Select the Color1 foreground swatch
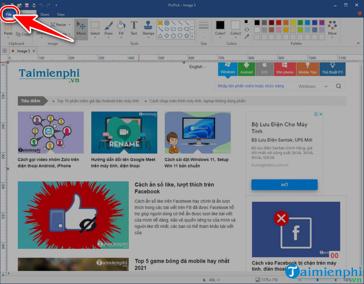The image size is (364, 284). tap(220, 25)
